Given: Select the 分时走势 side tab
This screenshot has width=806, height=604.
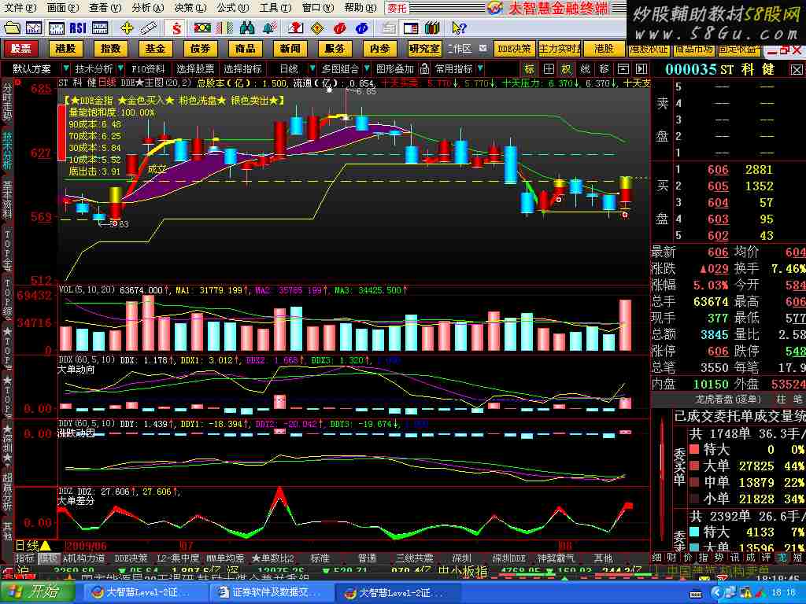Looking at the screenshot, I should click(x=7, y=101).
